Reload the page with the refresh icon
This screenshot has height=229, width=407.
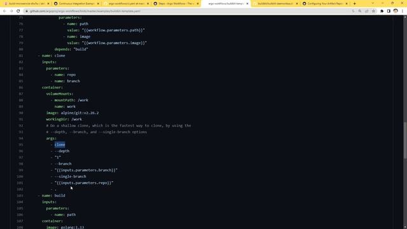18,11
